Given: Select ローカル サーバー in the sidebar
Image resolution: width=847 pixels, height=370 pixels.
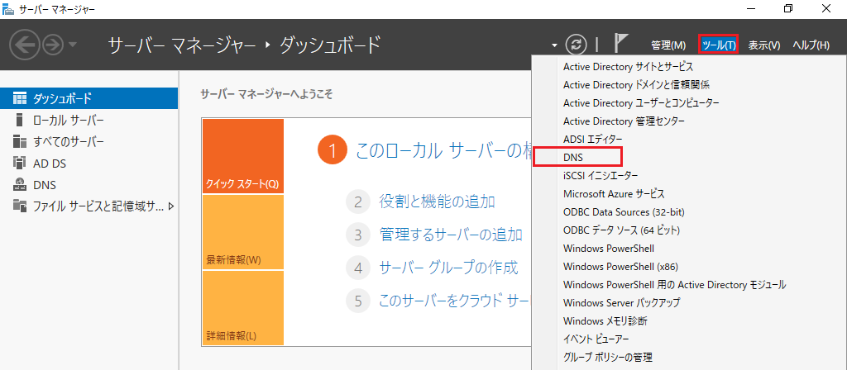Looking at the screenshot, I should point(89,120).
